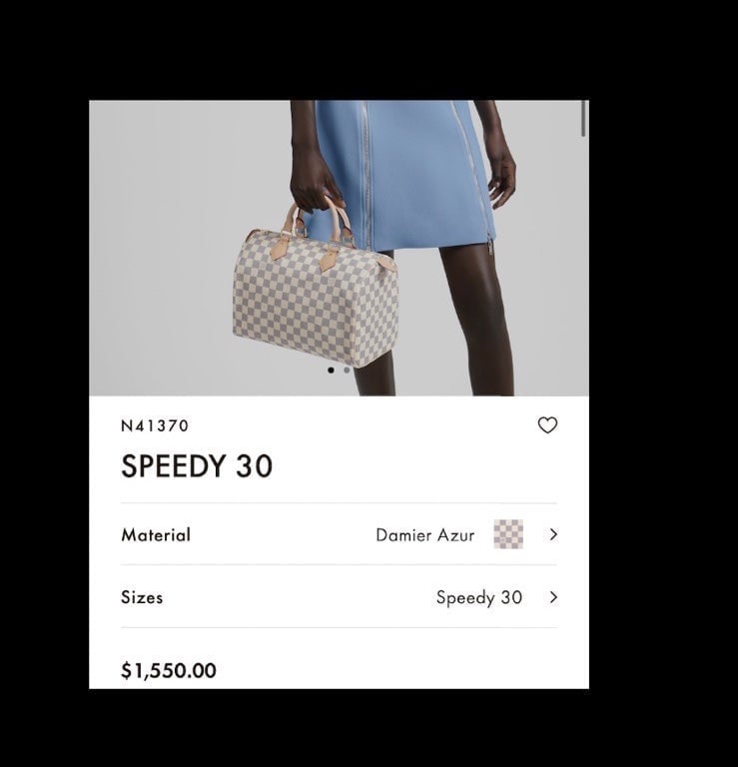
Task: Click the vertical scrollbar thumb at top right
Action: pos(583,119)
